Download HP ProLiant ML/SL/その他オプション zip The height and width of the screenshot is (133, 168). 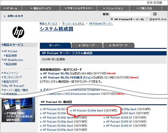(x=68, y=77)
